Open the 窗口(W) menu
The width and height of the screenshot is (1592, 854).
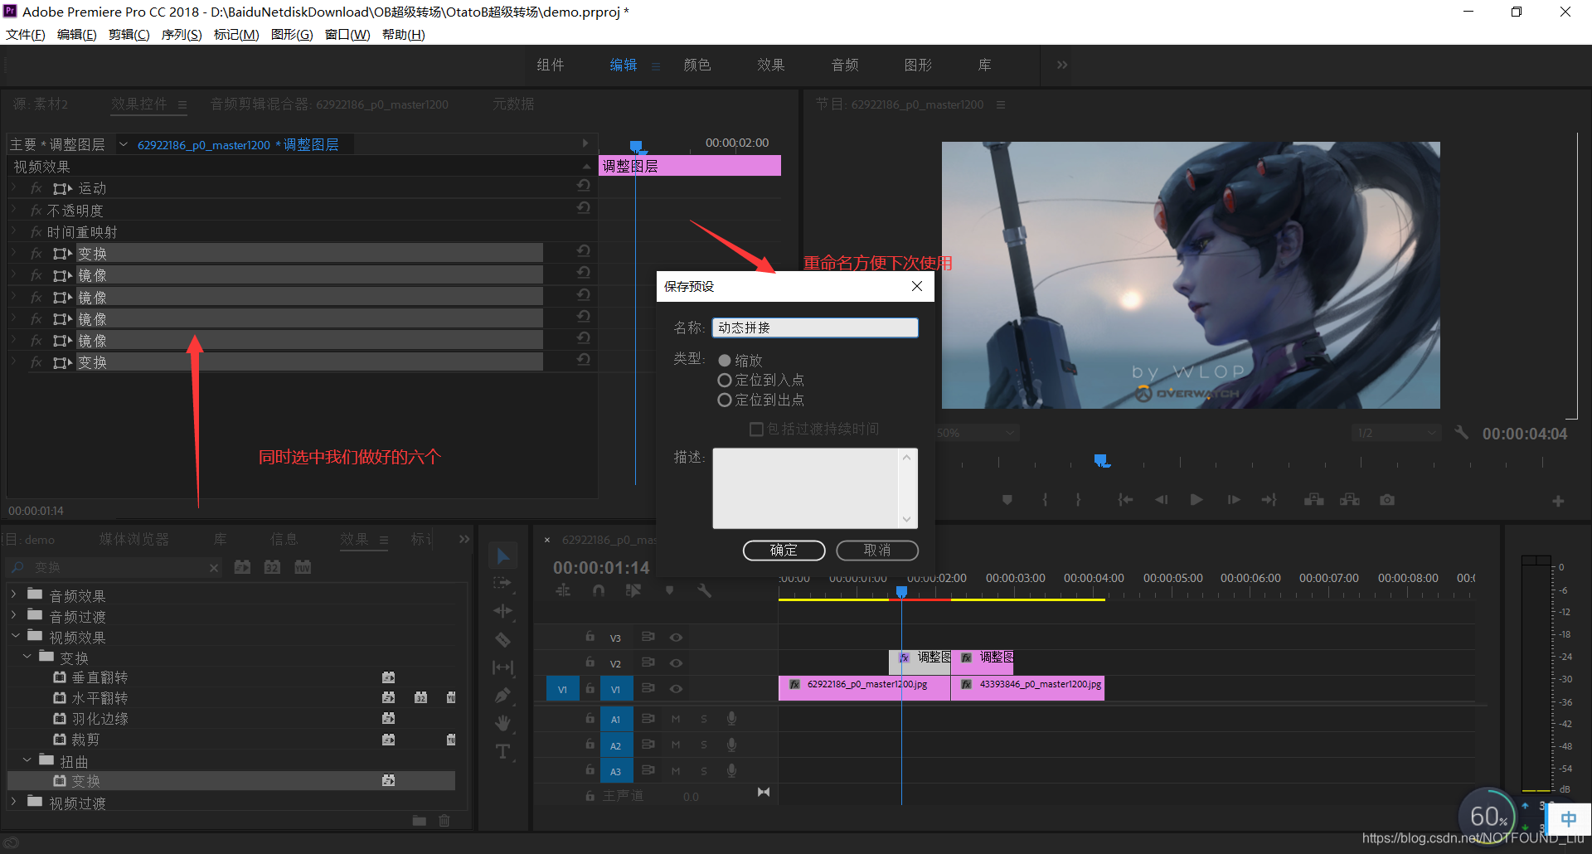tap(347, 35)
